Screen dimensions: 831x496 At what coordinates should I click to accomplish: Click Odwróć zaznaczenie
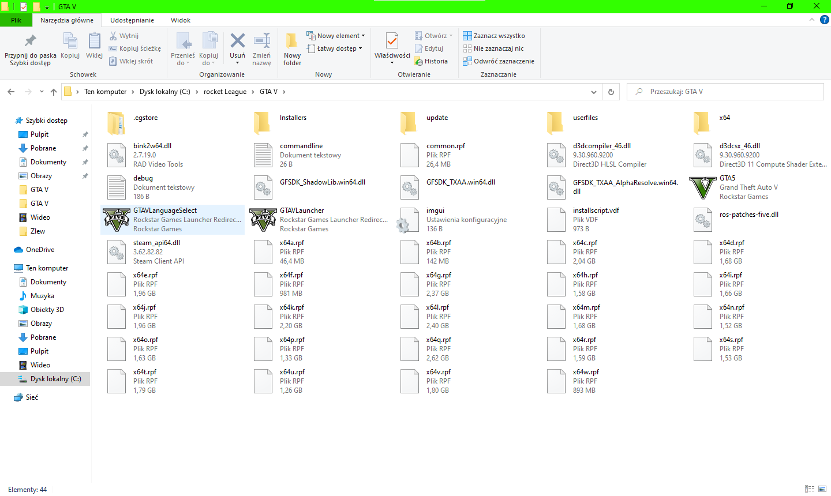click(499, 61)
